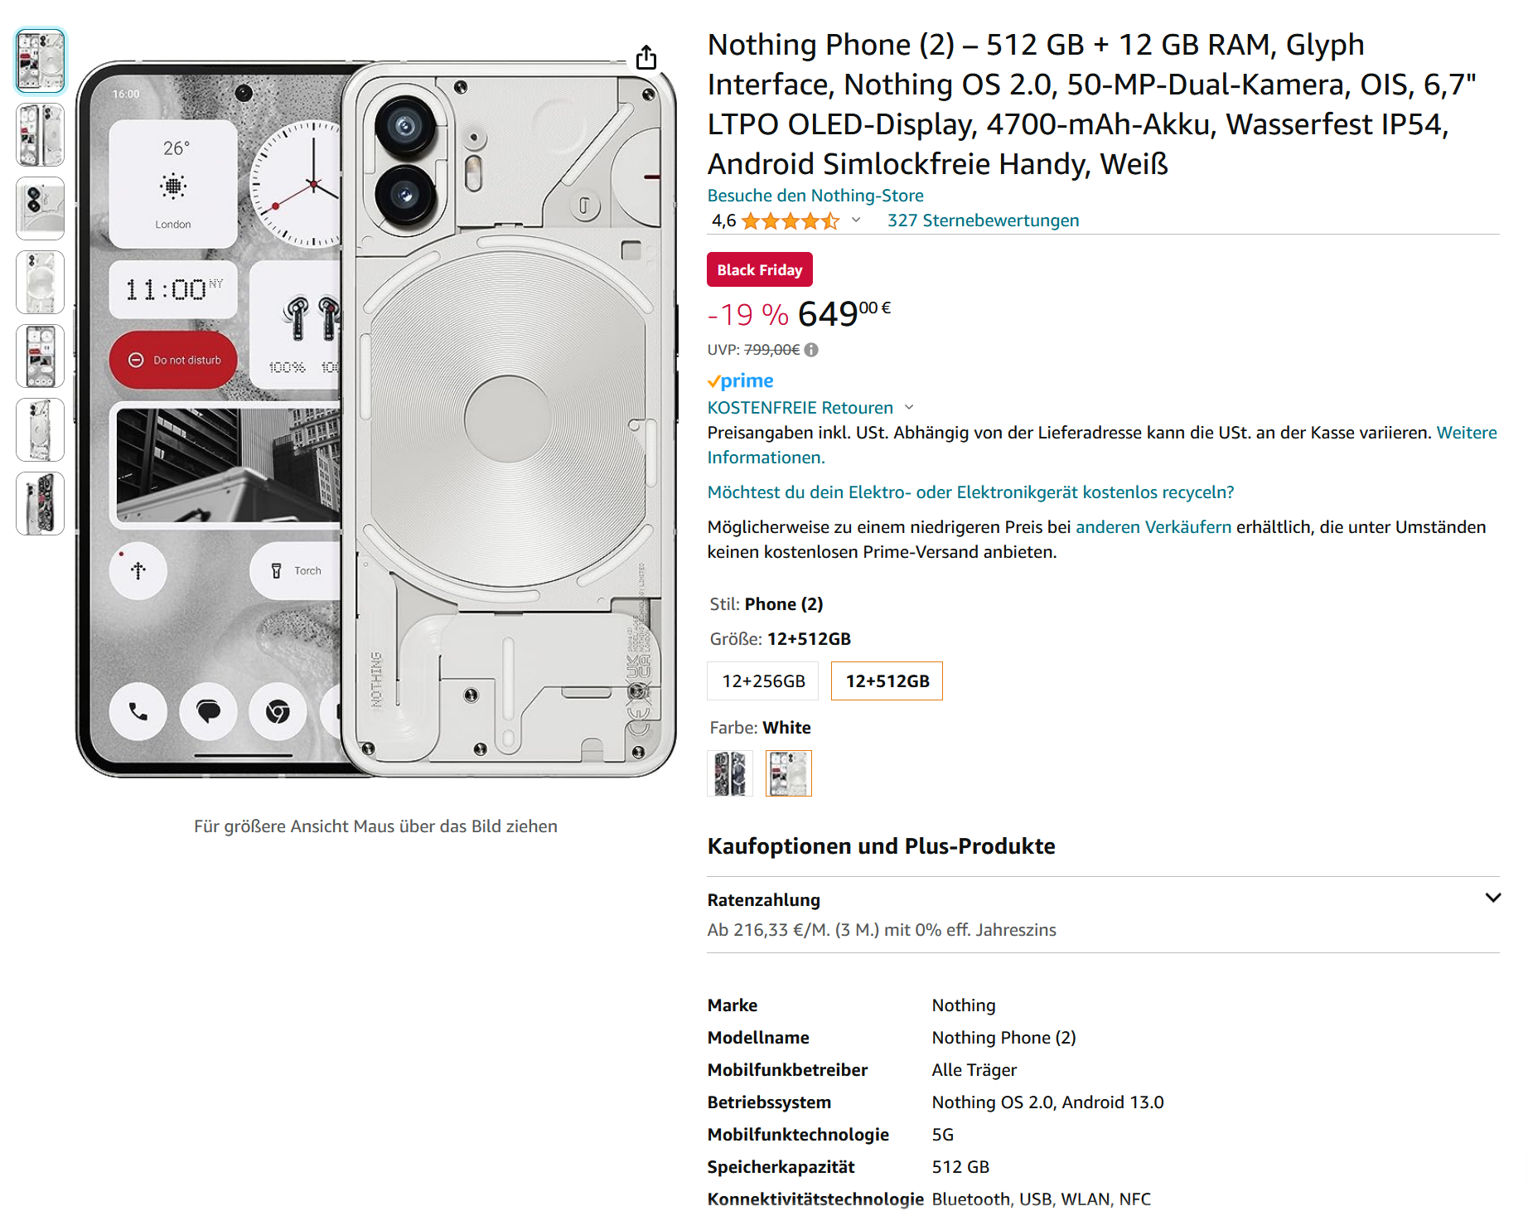
Task: Click the anderen Verkäufern link
Action: tap(1153, 527)
